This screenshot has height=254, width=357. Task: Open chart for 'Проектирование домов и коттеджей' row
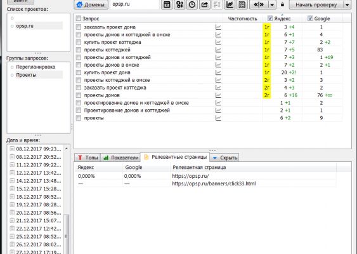pos(218,110)
